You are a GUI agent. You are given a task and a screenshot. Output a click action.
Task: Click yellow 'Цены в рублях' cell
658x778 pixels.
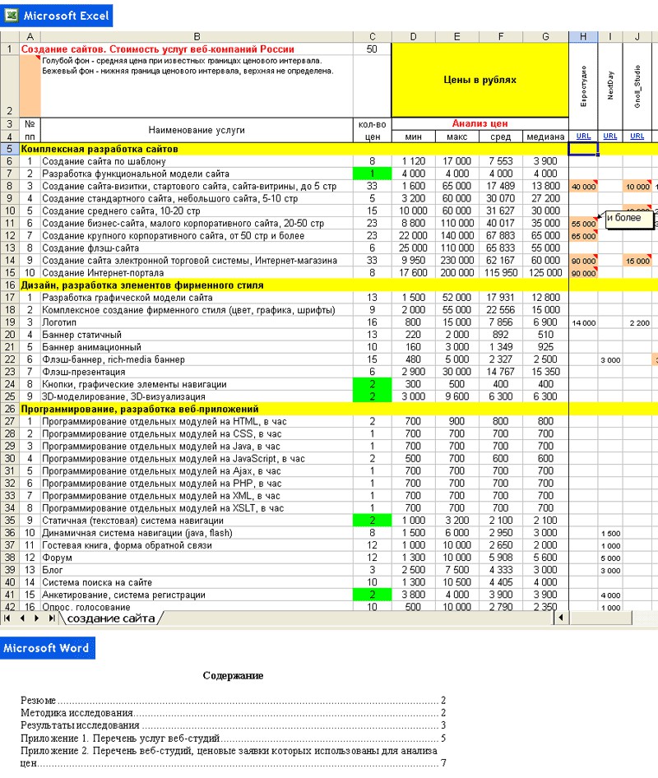480,80
